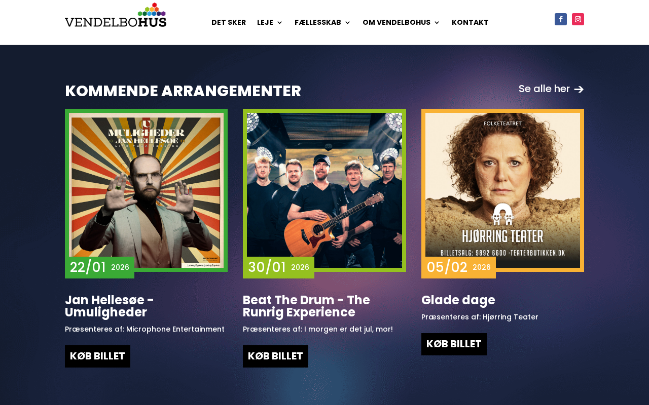Open the Hjørring Teater poster image
Image resolution: width=649 pixels, height=405 pixels.
(502, 190)
